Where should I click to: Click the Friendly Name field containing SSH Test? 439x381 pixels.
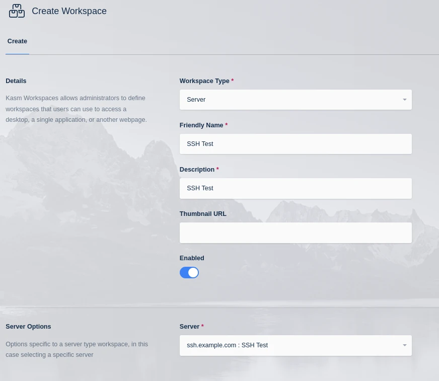pyautogui.click(x=296, y=144)
